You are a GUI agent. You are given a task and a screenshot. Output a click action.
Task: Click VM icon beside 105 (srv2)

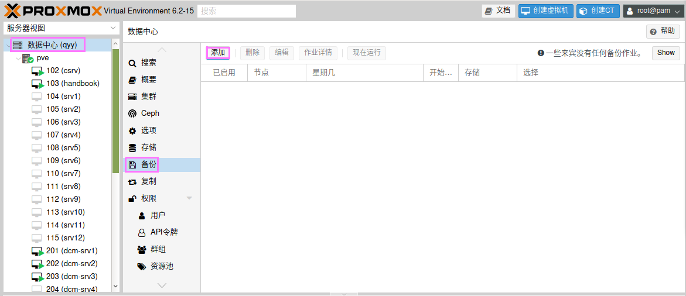pyautogui.click(x=37, y=109)
